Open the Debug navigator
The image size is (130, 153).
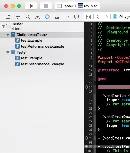(x=57, y=17)
